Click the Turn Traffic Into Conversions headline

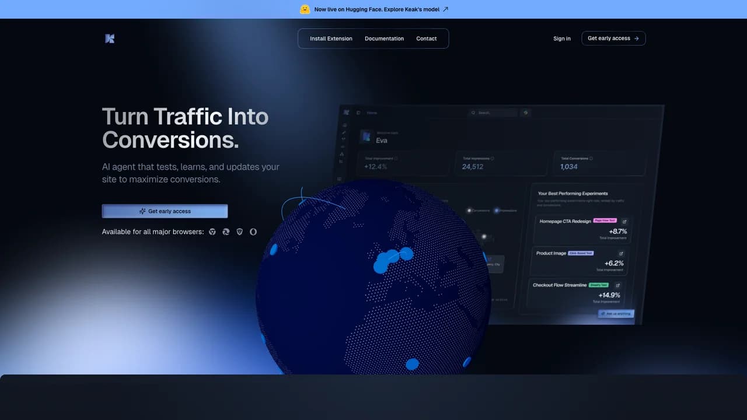click(185, 128)
